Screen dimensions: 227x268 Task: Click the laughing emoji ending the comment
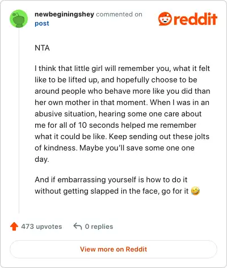(195, 191)
